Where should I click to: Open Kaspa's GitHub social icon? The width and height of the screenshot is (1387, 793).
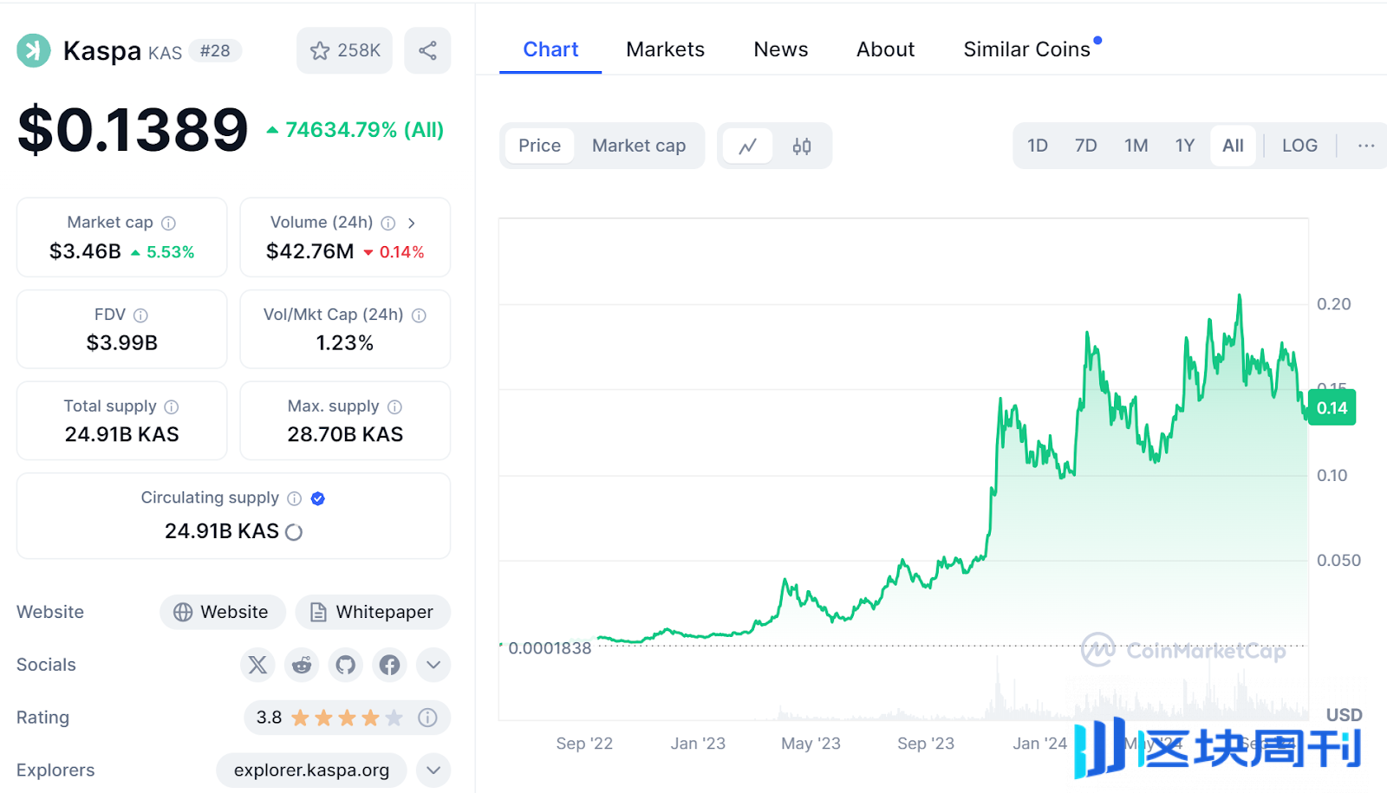pyautogui.click(x=346, y=665)
